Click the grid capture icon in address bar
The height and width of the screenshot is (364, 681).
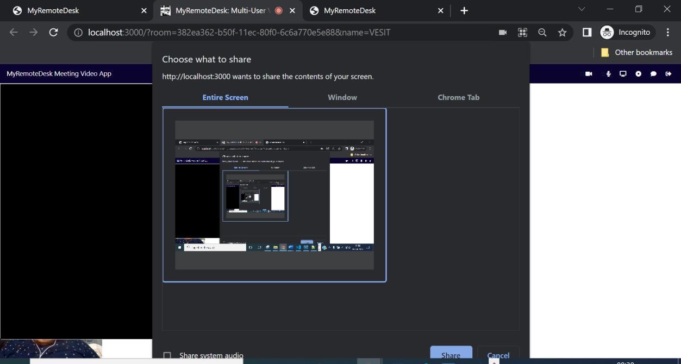coord(522,33)
